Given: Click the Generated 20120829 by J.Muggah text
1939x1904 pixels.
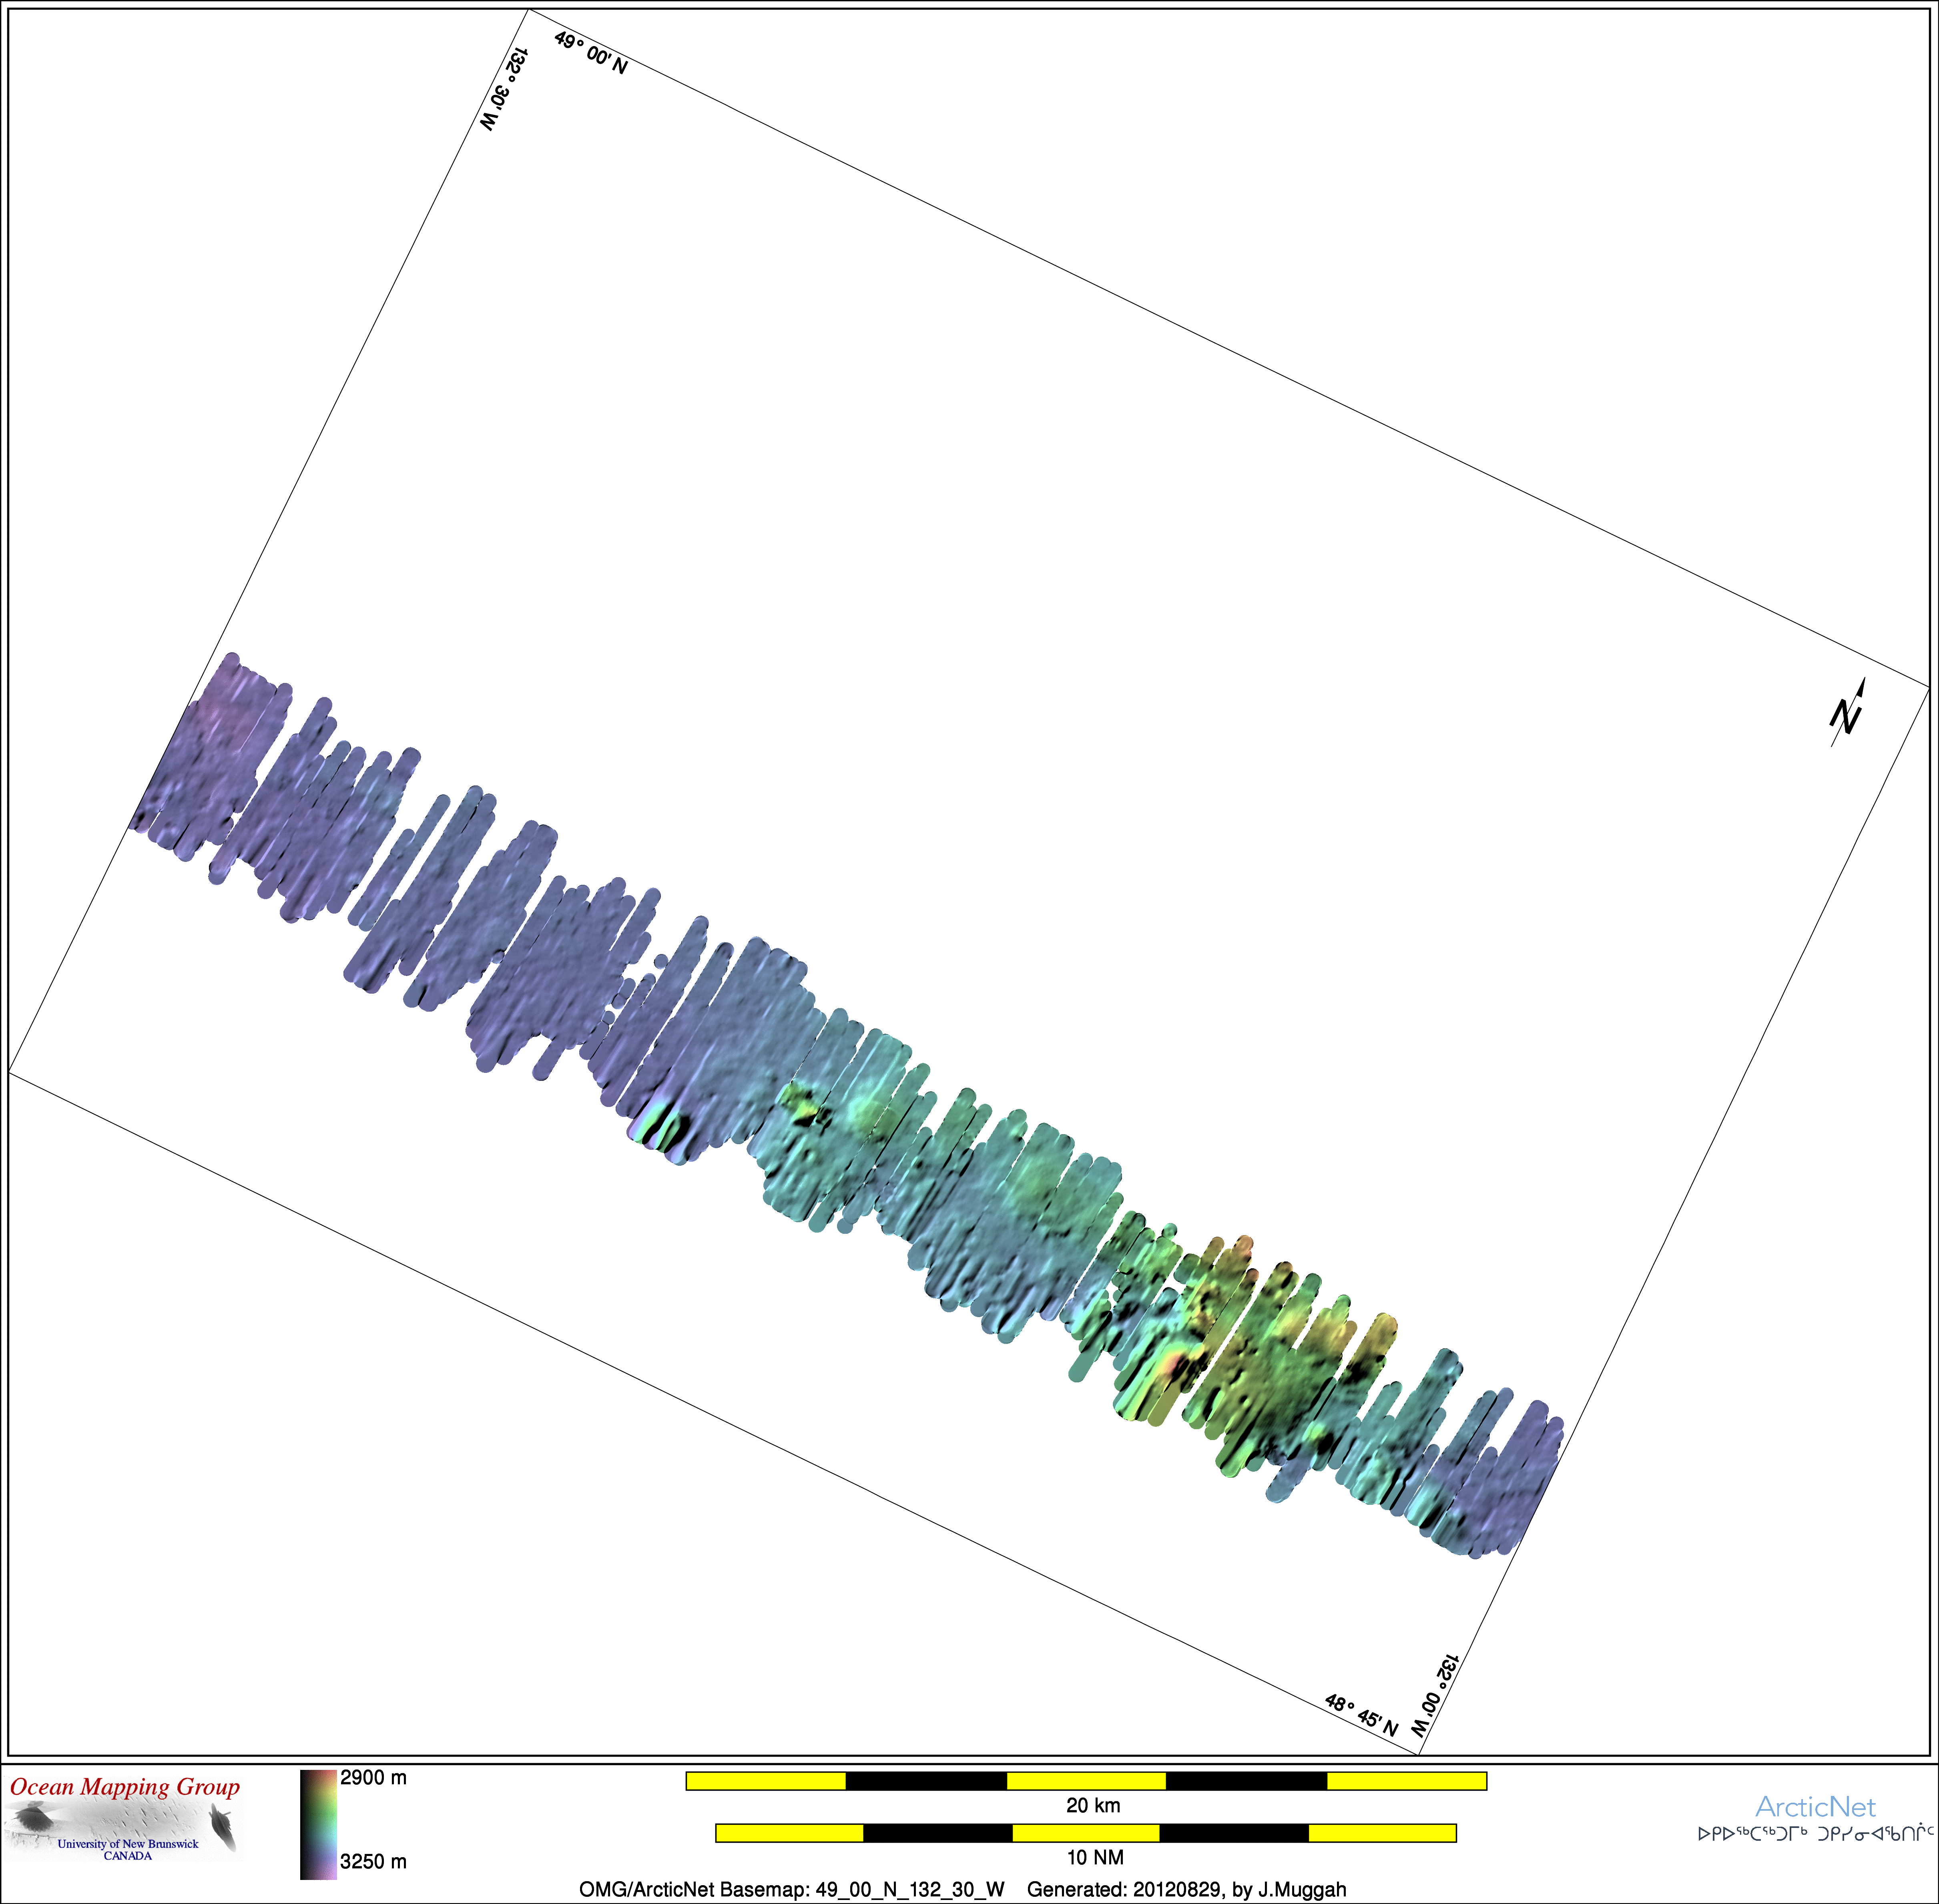Looking at the screenshot, I should [x=1186, y=1889].
